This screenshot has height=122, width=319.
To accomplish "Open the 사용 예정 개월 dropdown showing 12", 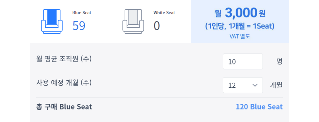I will tap(243, 85).
